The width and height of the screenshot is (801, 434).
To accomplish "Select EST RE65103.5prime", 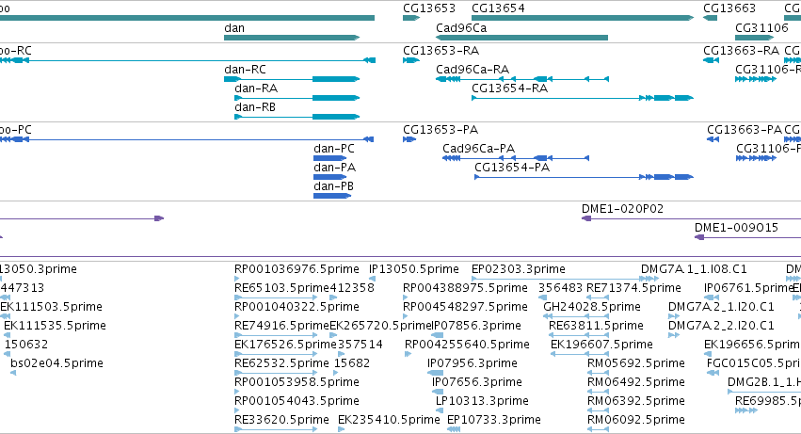I will [x=281, y=288].
